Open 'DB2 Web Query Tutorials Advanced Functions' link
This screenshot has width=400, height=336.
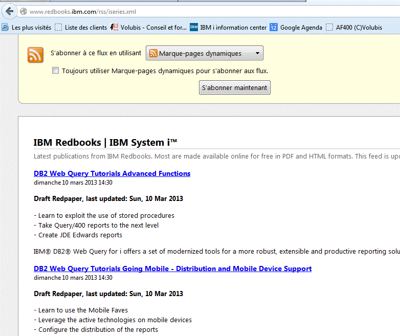(112, 173)
